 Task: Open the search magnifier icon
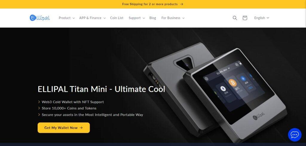(x=235, y=18)
